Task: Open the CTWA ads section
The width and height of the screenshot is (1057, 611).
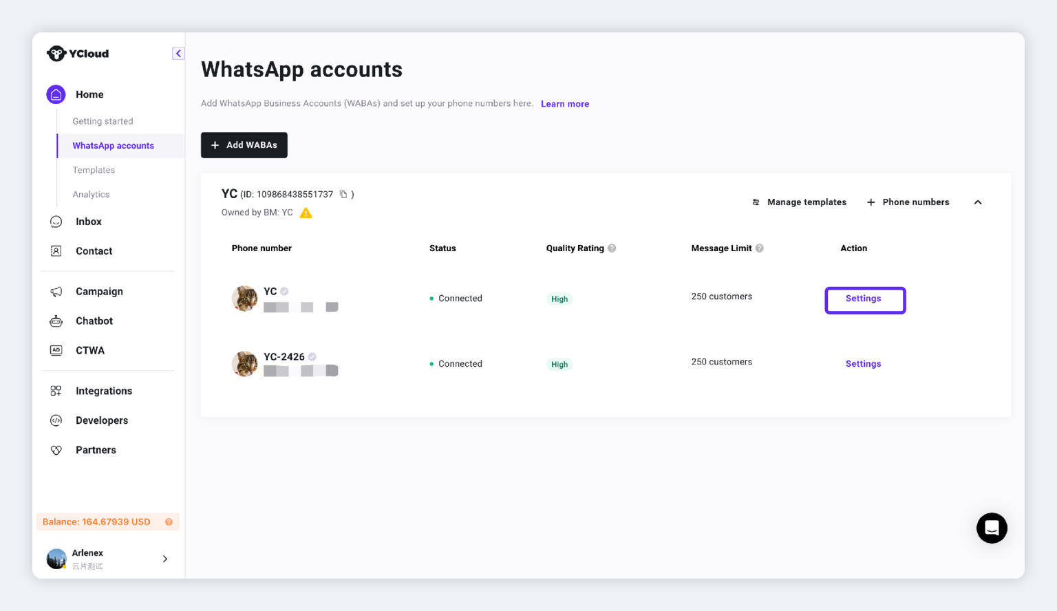Action: (89, 350)
